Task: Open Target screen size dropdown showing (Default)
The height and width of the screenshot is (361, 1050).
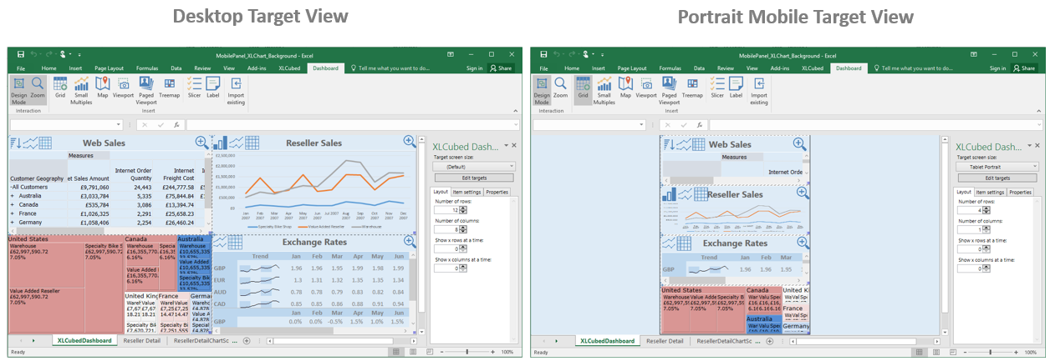Action: 474,167
